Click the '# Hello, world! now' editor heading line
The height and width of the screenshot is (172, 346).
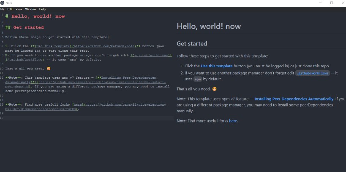pyautogui.click(x=35, y=16)
